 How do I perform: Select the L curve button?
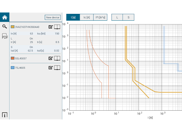[x=117, y=17]
